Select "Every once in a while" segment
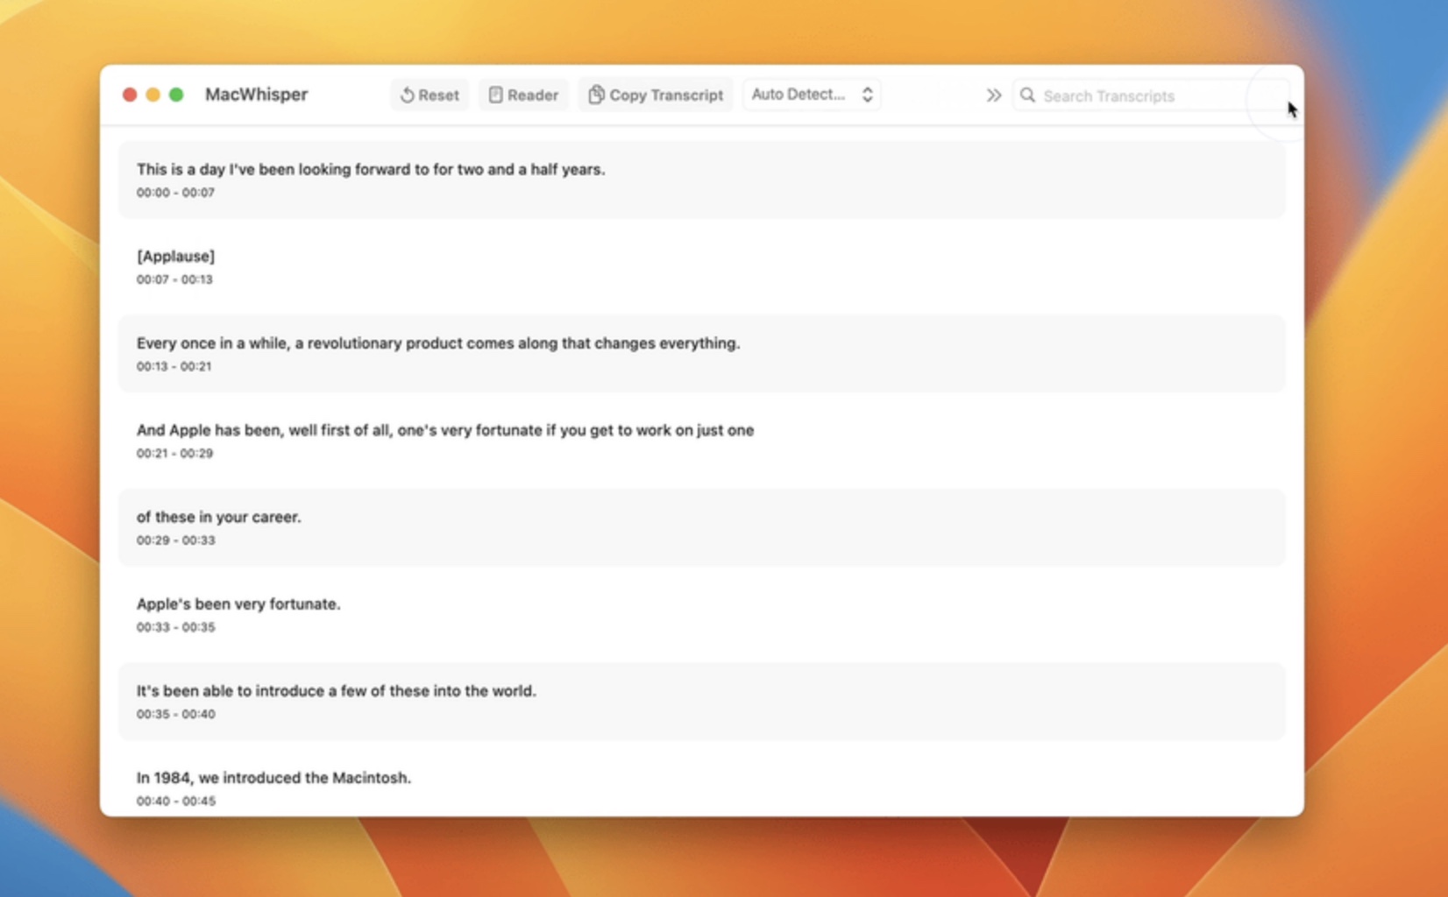 (702, 353)
